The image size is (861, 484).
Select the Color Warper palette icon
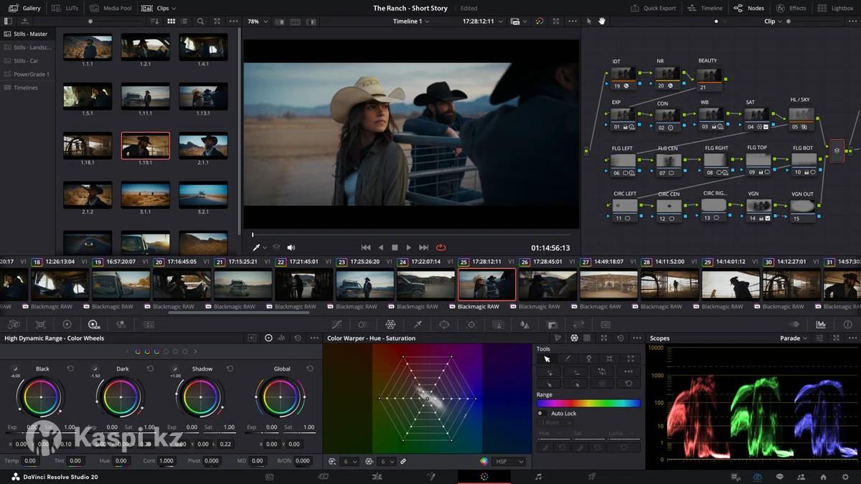tap(390, 325)
